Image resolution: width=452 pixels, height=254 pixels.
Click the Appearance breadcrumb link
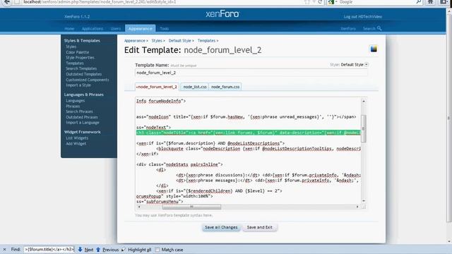(x=135, y=41)
